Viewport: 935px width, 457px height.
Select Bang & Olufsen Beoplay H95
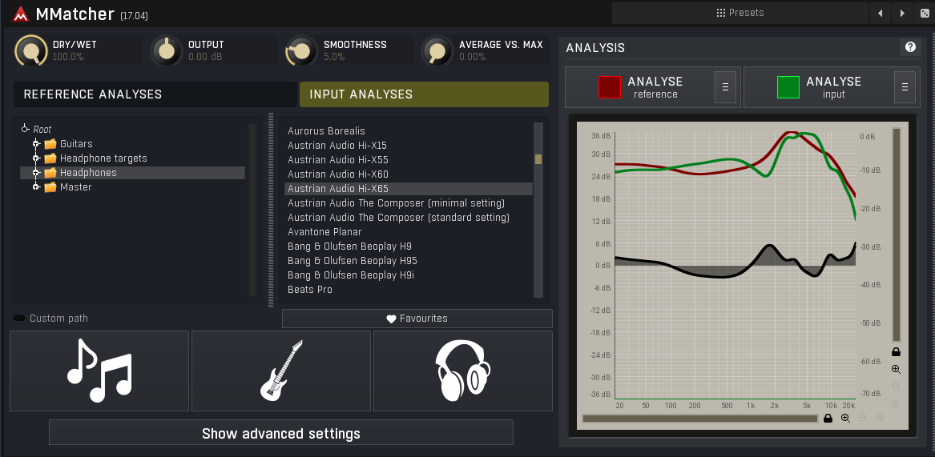pos(409,260)
